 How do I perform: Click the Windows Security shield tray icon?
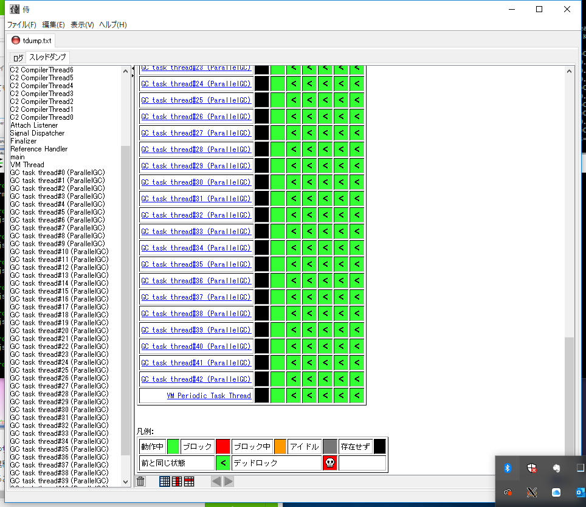coord(531,468)
